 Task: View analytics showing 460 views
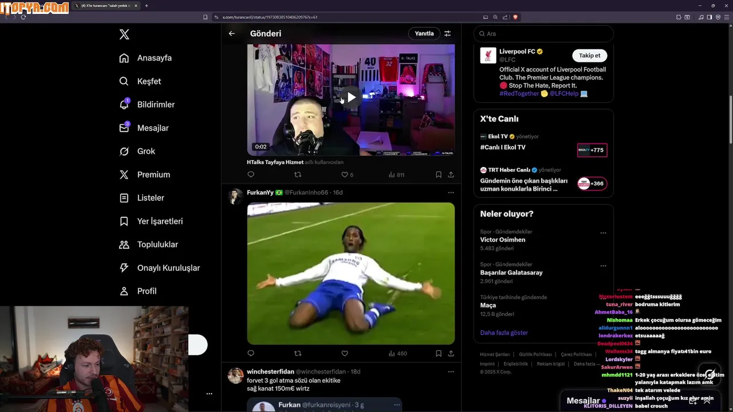397,354
